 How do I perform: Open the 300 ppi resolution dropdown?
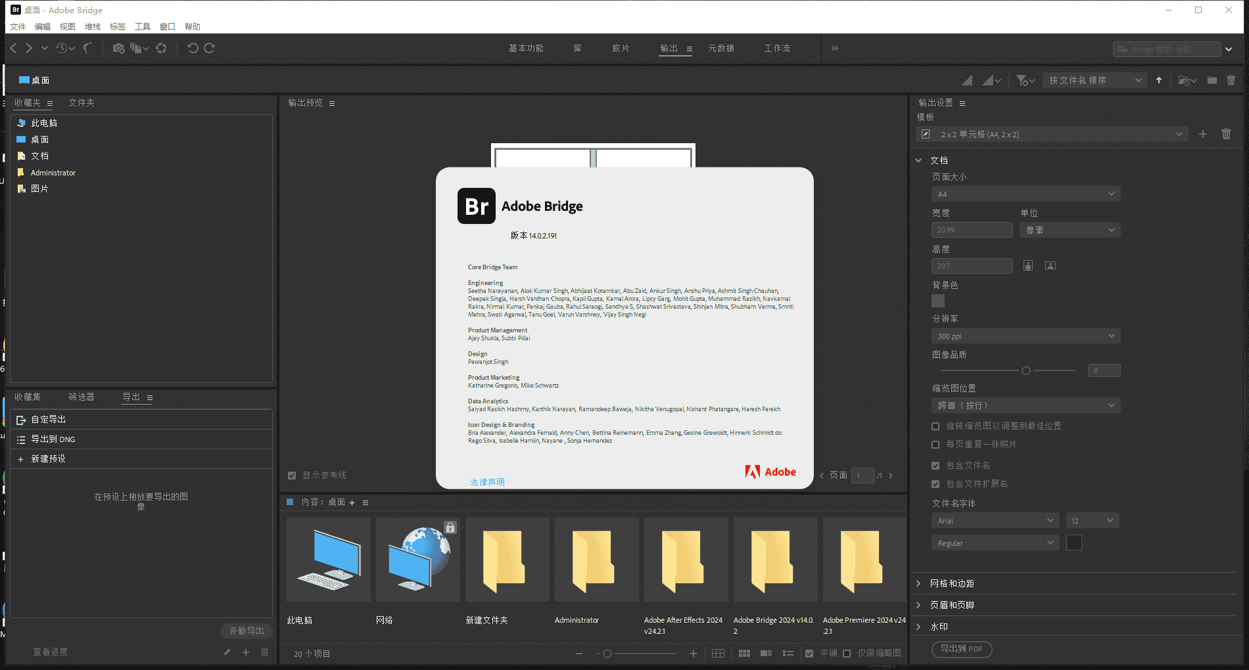[1025, 336]
